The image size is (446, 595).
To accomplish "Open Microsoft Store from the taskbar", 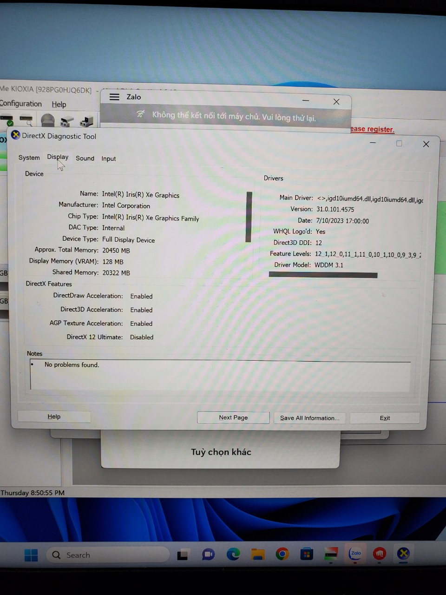I will (x=306, y=554).
